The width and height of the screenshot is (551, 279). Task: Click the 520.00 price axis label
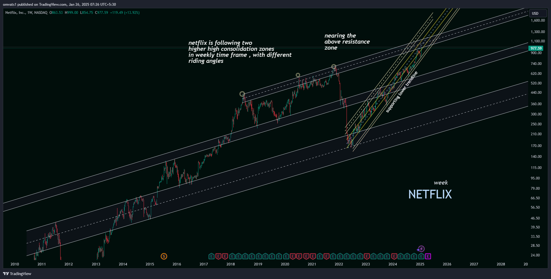pos(536,83)
